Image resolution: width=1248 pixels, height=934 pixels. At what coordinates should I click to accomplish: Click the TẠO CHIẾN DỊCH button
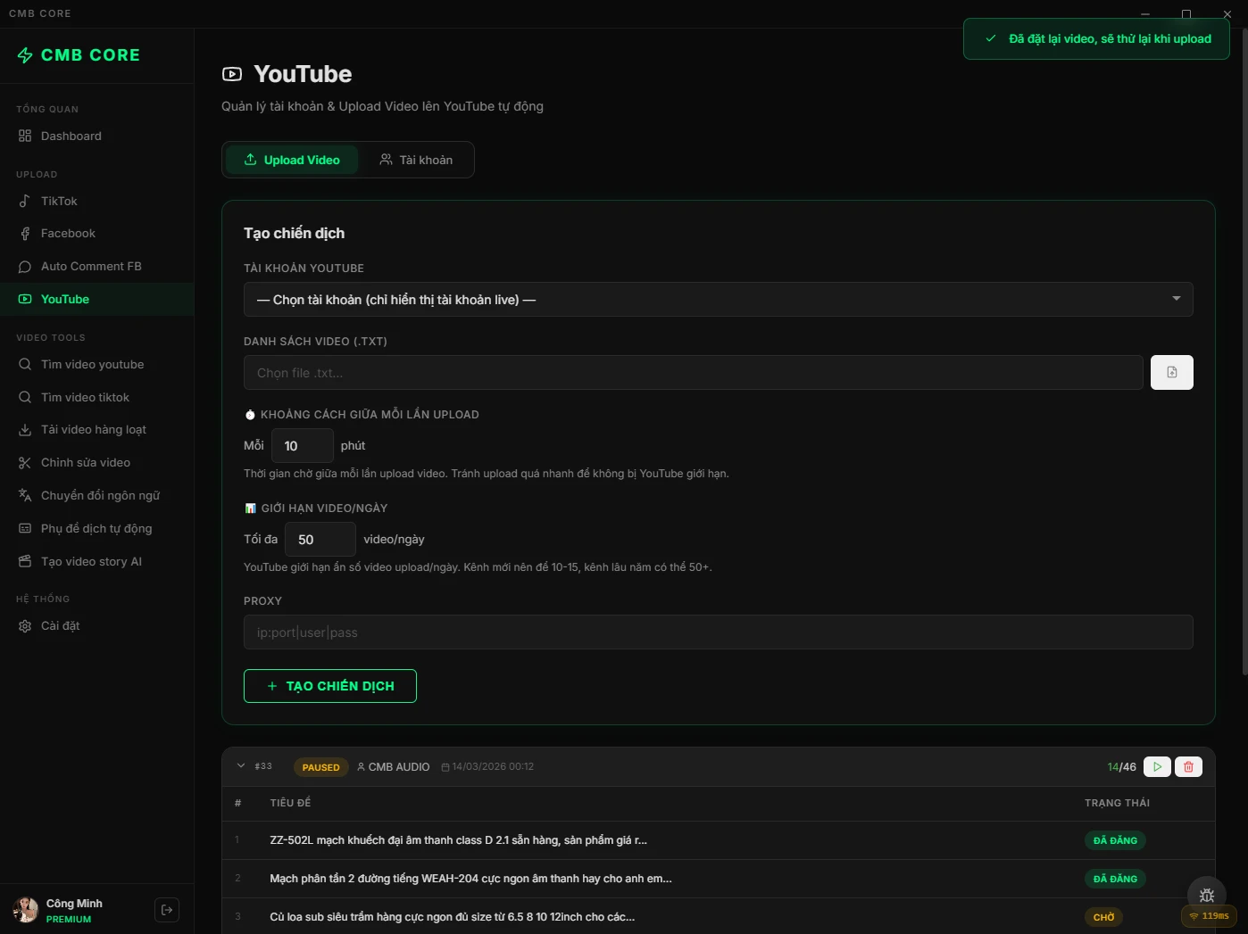329,686
